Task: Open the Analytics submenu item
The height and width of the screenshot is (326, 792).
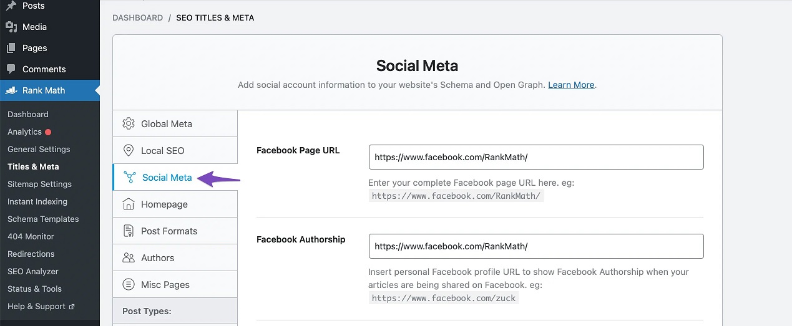Action: tap(24, 132)
